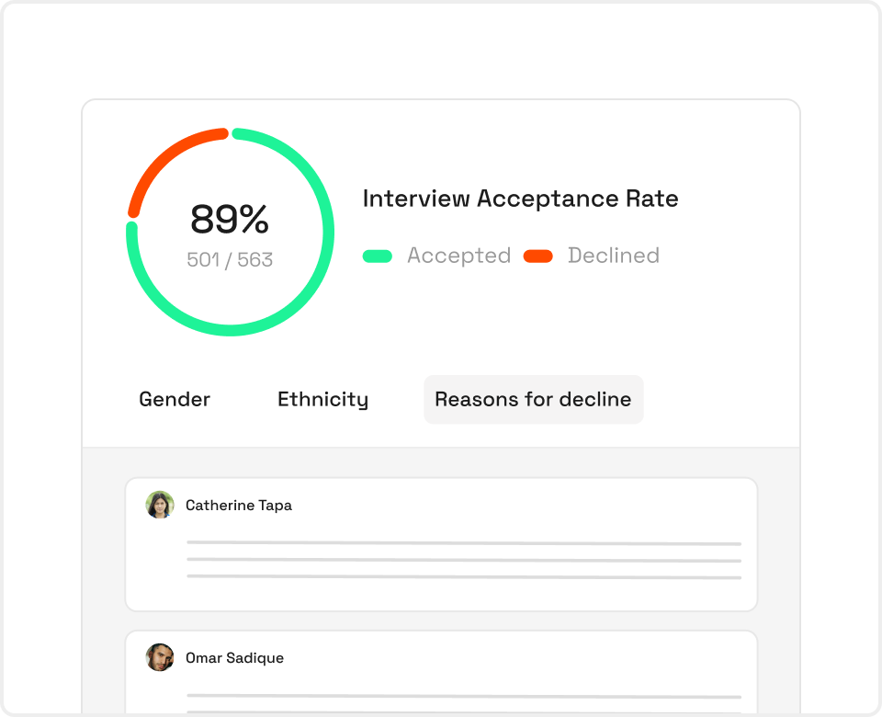Click first placeholder line in Catherine's card

tap(464, 543)
